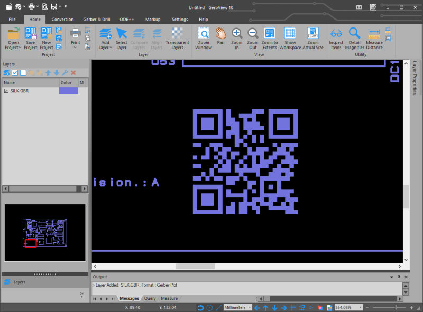Expand the Output panel options dropdown arrow
423x312 pixels.
pos(391,277)
